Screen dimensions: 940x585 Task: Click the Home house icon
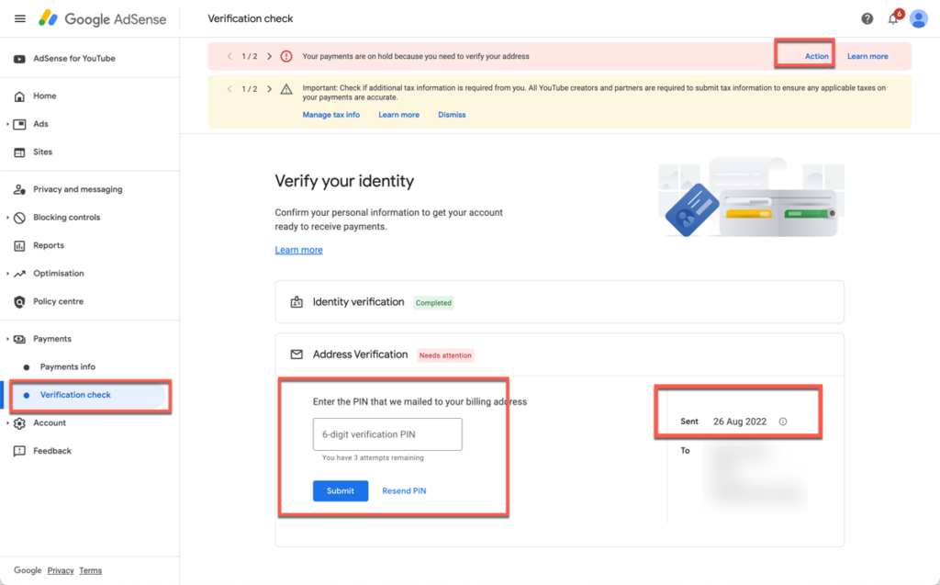(x=20, y=96)
